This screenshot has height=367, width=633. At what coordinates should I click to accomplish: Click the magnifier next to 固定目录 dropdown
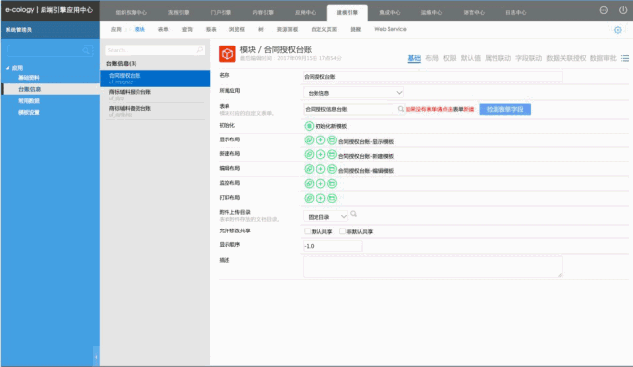pos(354,214)
